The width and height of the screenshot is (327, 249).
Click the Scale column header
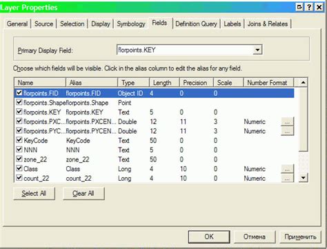coord(228,83)
